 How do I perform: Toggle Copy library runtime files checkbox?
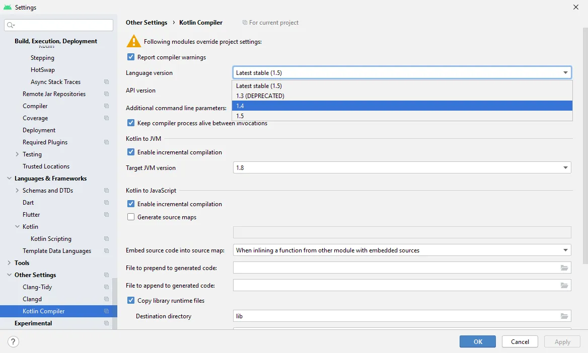click(x=131, y=301)
